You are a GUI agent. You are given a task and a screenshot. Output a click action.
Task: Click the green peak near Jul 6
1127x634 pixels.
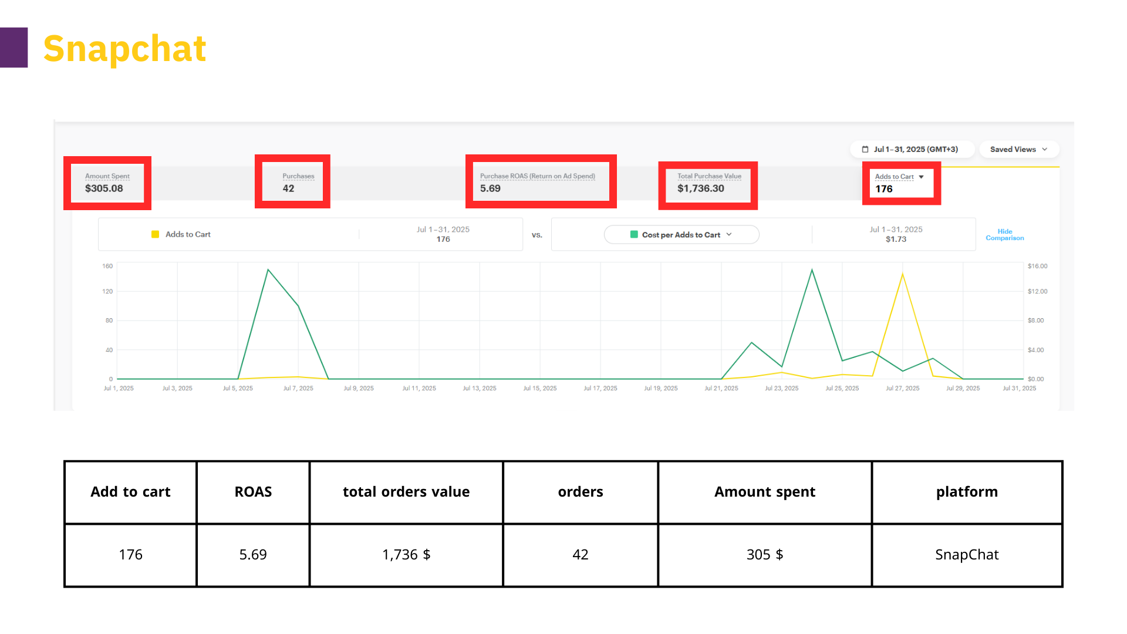(x=268, y=269)
